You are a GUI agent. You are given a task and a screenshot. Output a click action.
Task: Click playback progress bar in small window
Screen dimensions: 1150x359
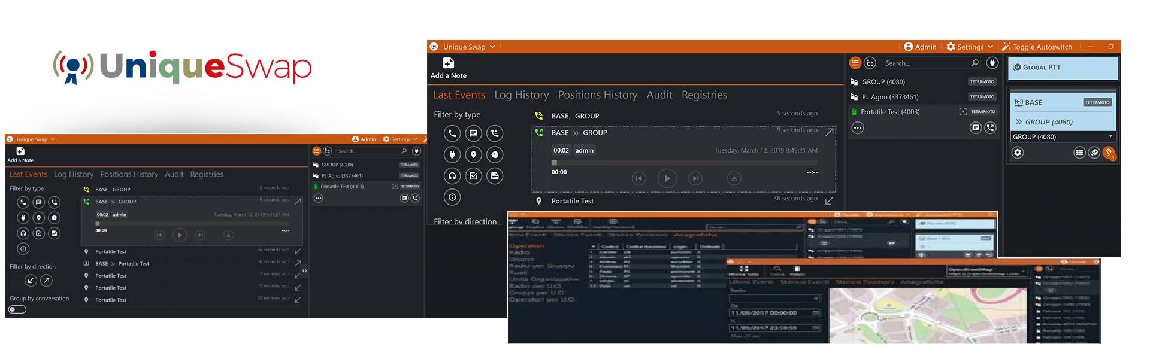192,223
